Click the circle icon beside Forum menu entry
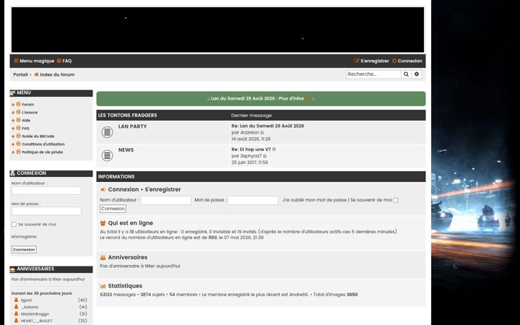 click(x=19, y=104)
